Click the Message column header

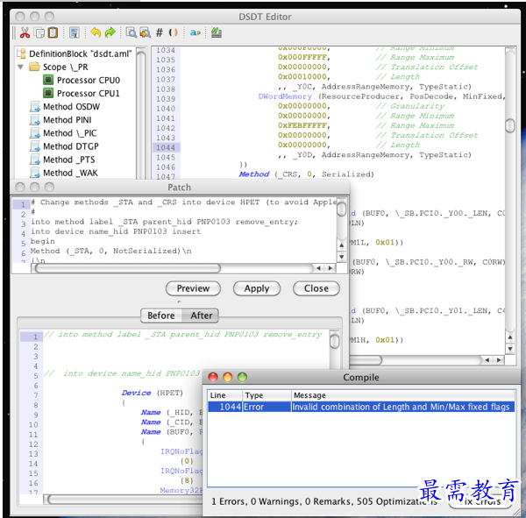tap(403, 395)
